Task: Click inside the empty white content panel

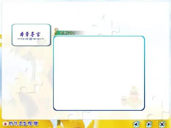Action: [x=99, y=73]
